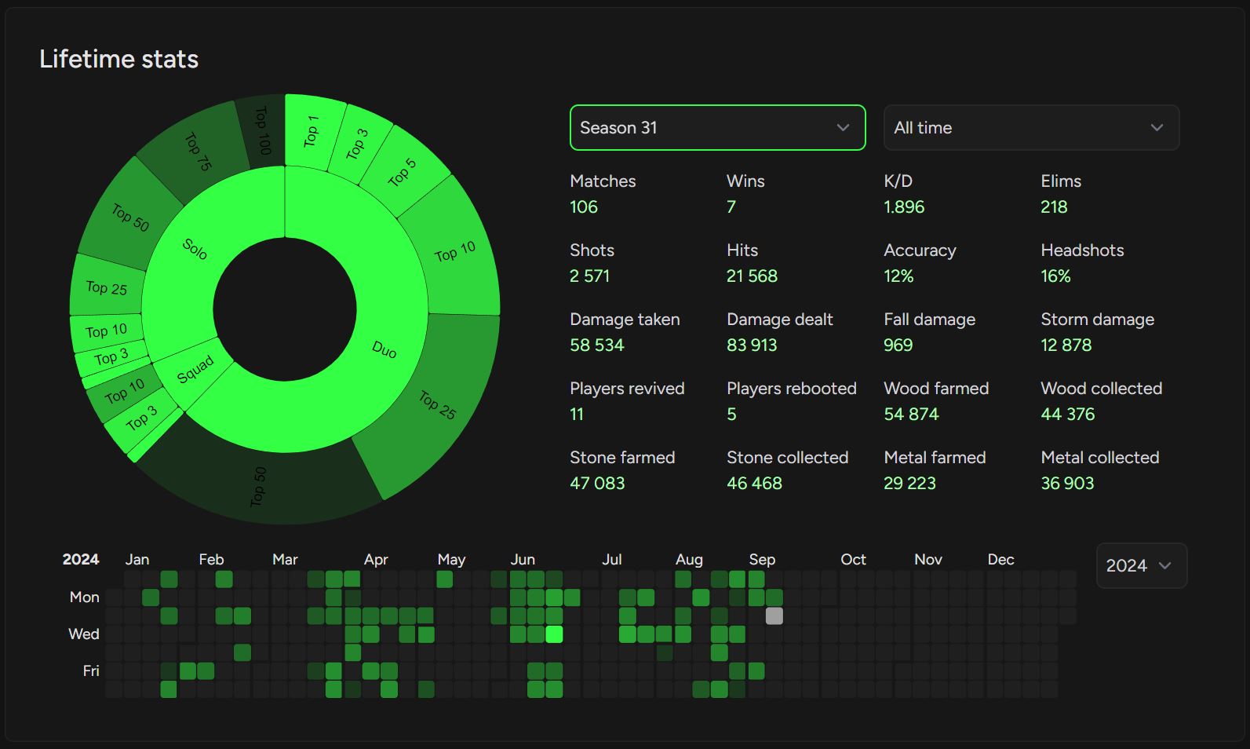The width and height of the screenshot is (1250, 749).
Task: Click the chevron arrow in All time box
Action: 1157,128
